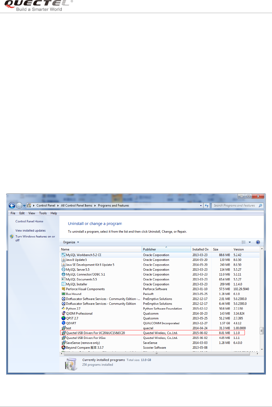Click the QDART icon
This screenshot has height=407, width=272.
[63, 323]
